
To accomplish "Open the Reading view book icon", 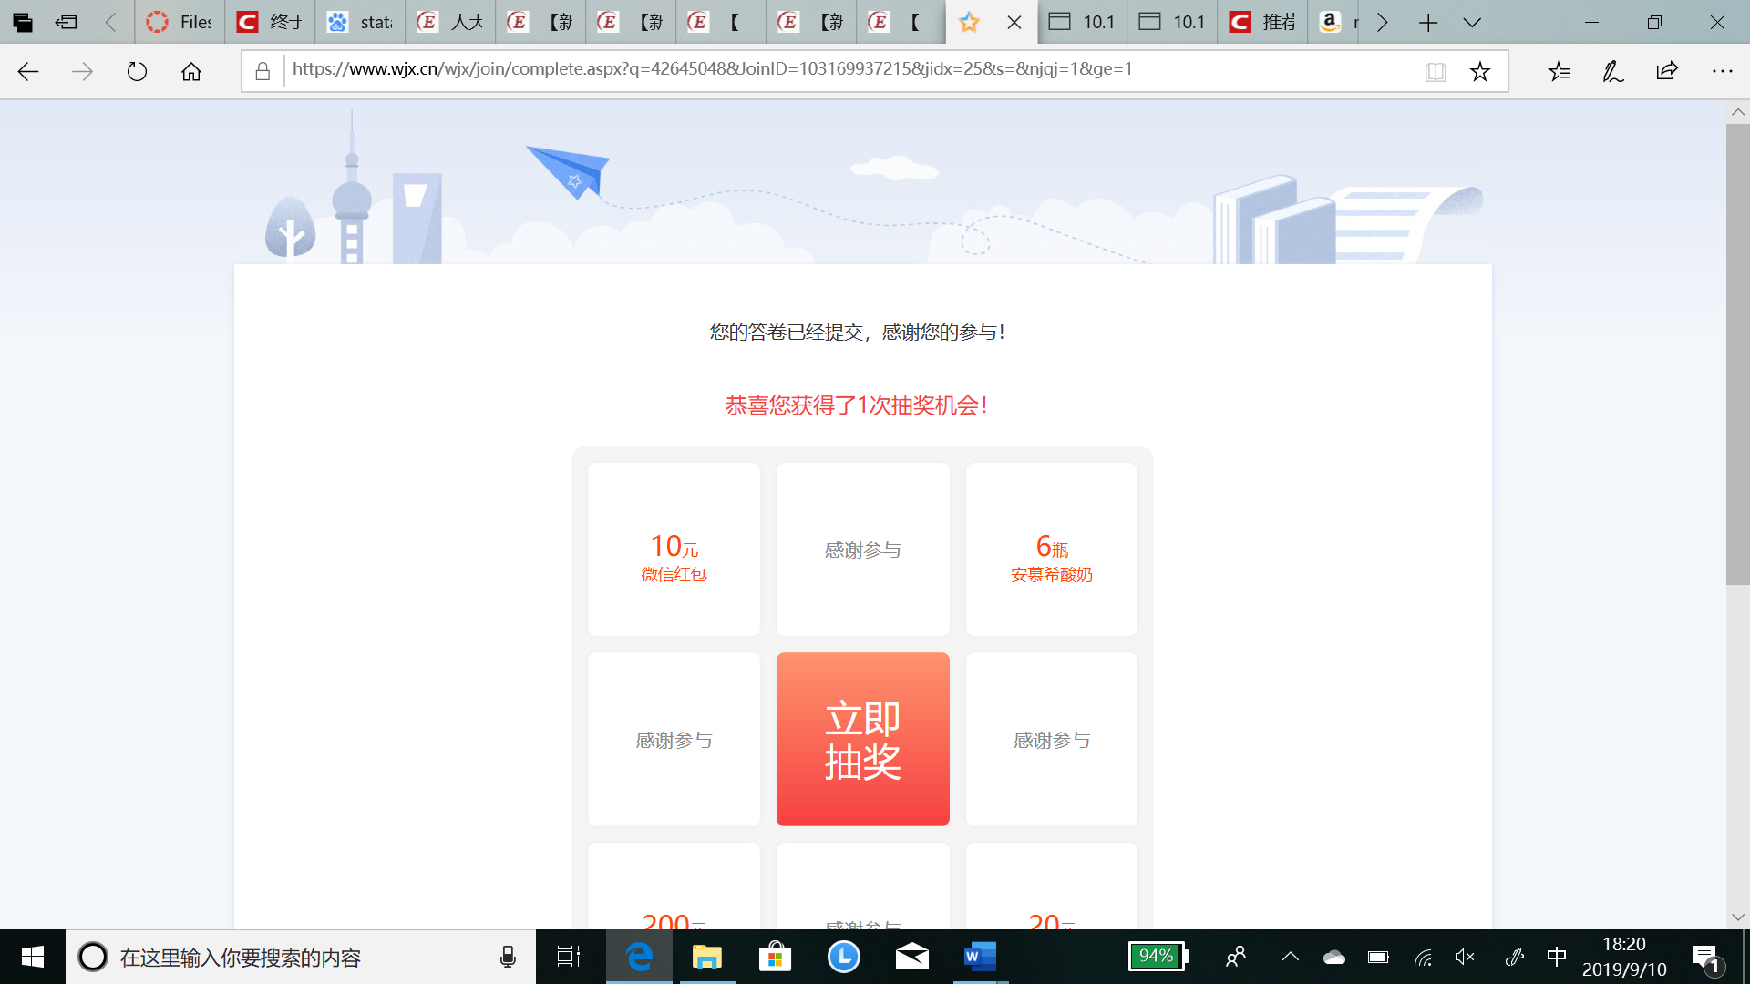I will (1436, 71).
